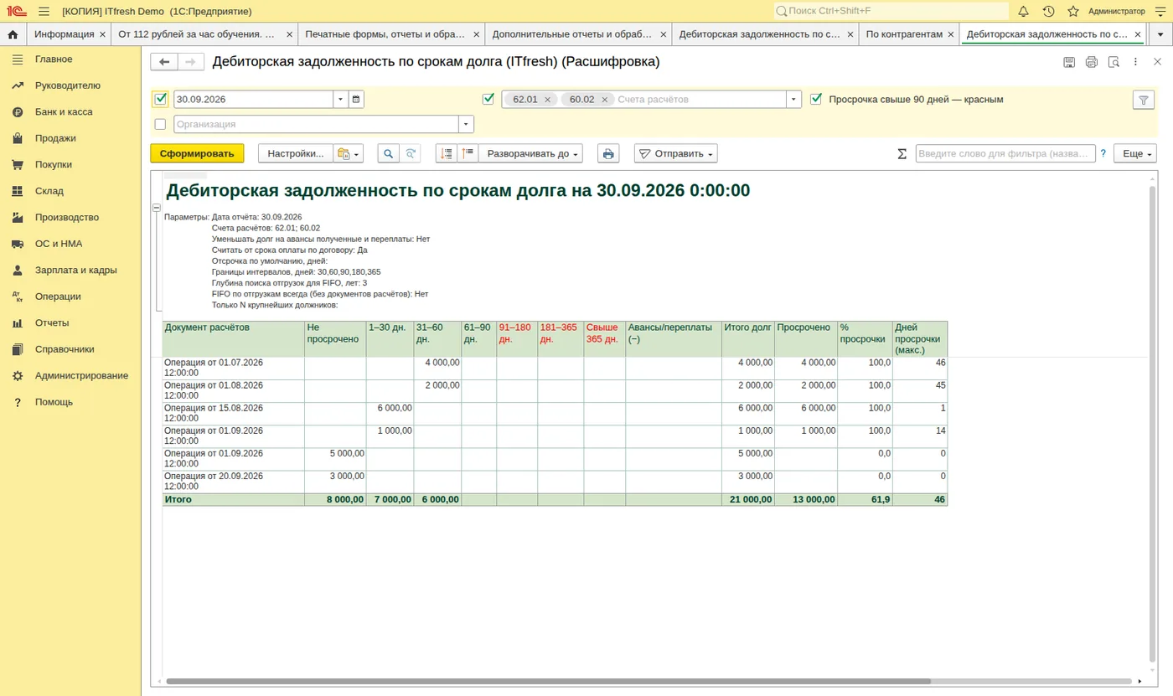Click the ? help link beside filter field
Viewport: 1173px width, 696px height.
1103,153
